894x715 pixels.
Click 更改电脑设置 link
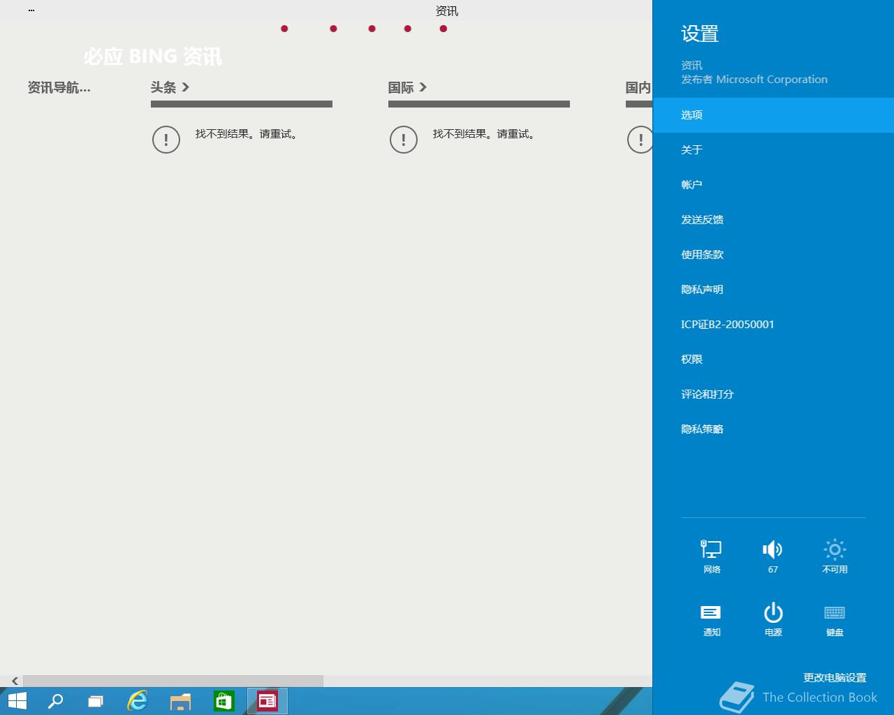tap(835, 677)
